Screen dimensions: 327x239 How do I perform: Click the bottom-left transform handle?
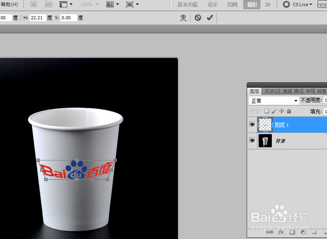coord(46,179)
